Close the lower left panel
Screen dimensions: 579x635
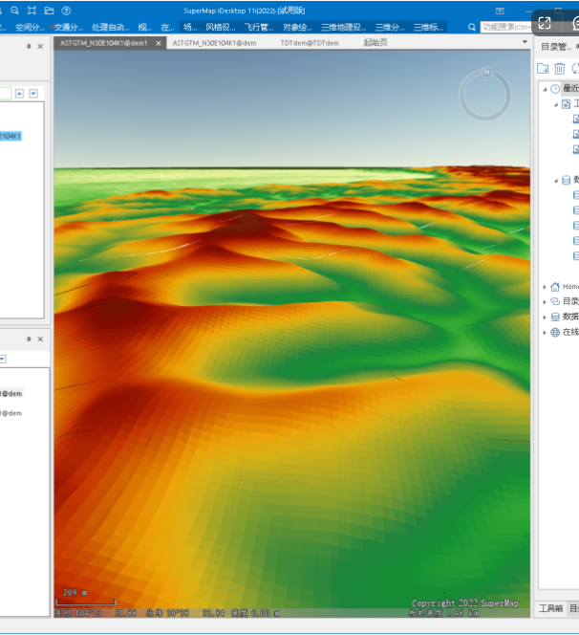pyautogui.click(x=40, y=339)
